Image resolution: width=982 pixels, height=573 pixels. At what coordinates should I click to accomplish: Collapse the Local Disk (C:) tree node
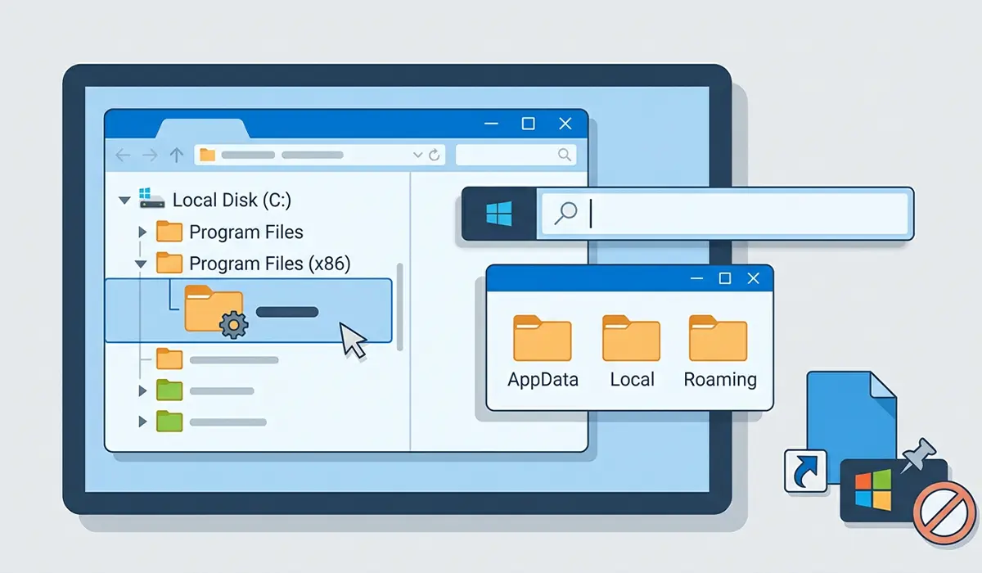click(124, 200)
